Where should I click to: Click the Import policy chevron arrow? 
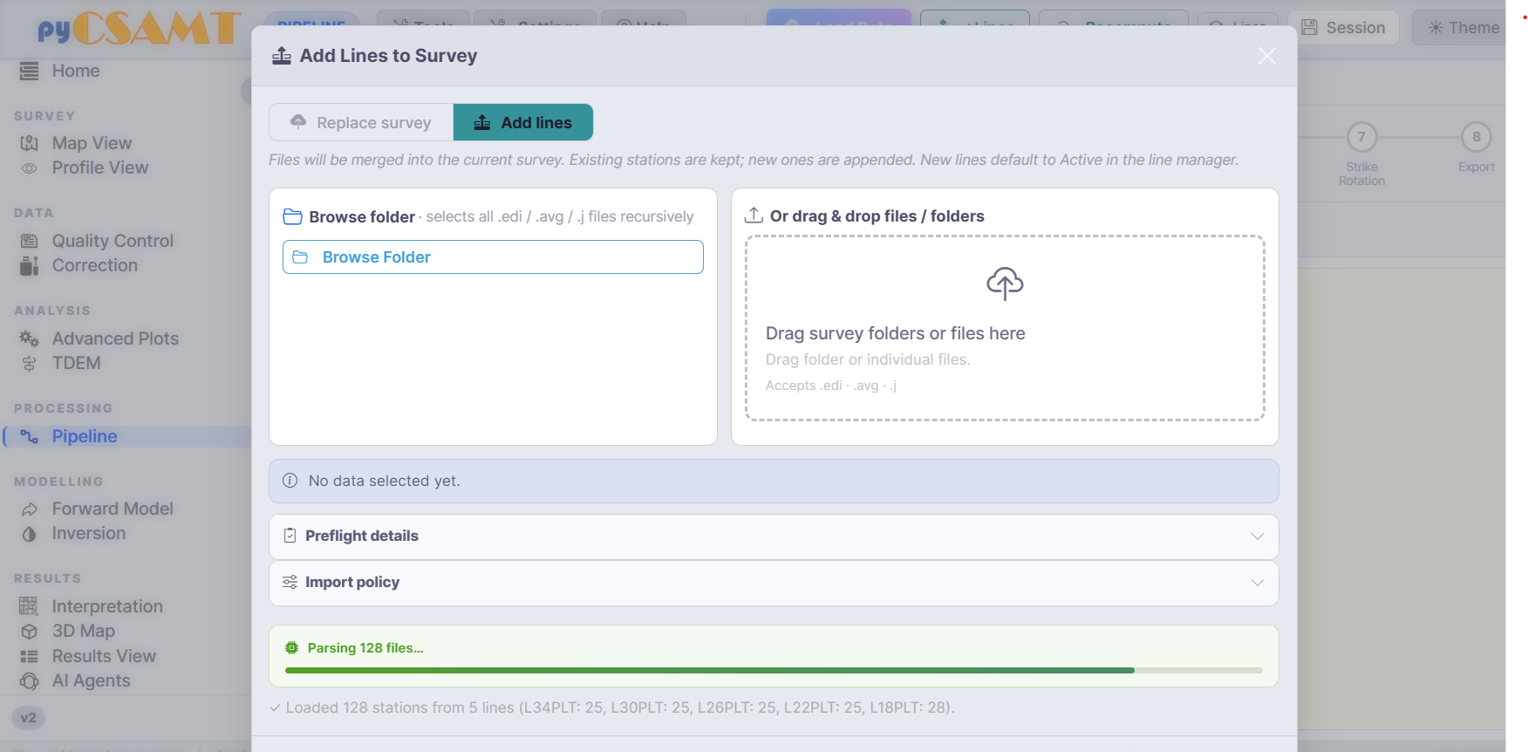(x=1257, y=583)
